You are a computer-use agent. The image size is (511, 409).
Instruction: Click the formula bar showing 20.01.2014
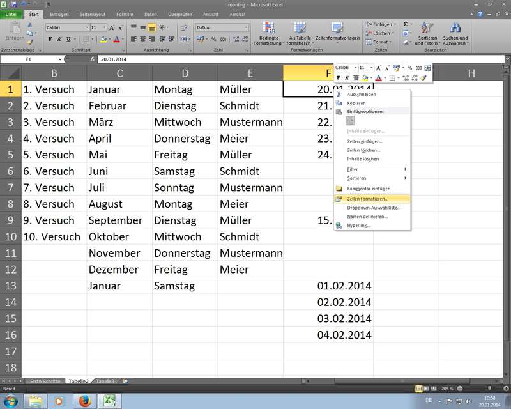tap(301, 59)
